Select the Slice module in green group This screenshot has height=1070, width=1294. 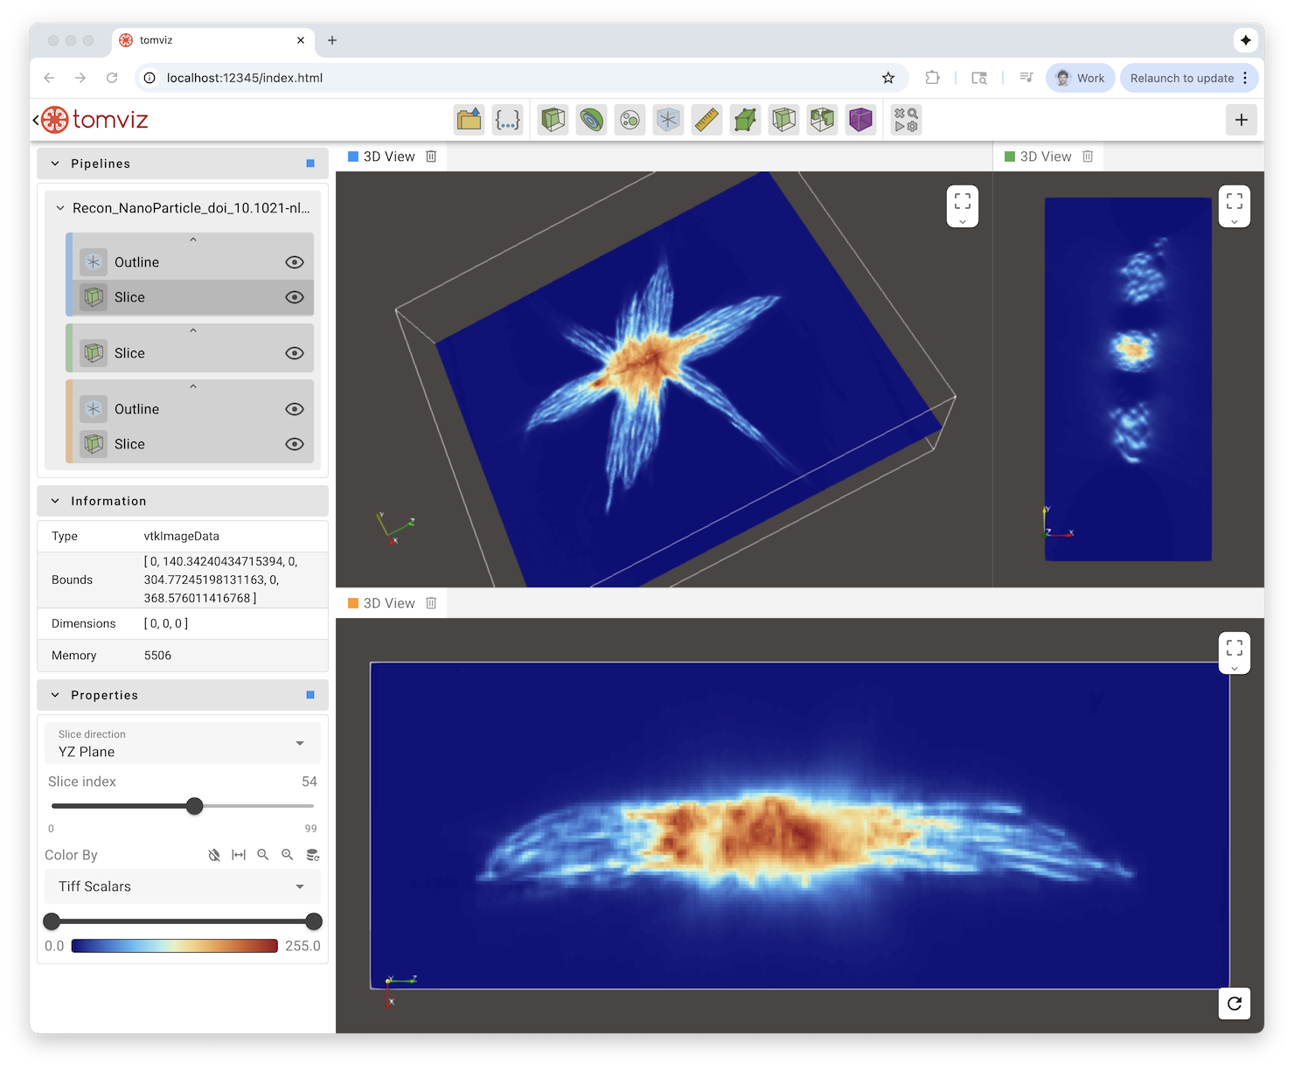click(x=192, y=353)
